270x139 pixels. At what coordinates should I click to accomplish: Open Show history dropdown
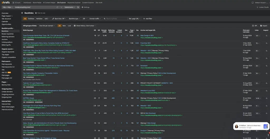[85, 26]
